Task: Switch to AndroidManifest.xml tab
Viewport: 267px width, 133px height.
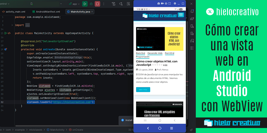Action: tap(46, 12)
